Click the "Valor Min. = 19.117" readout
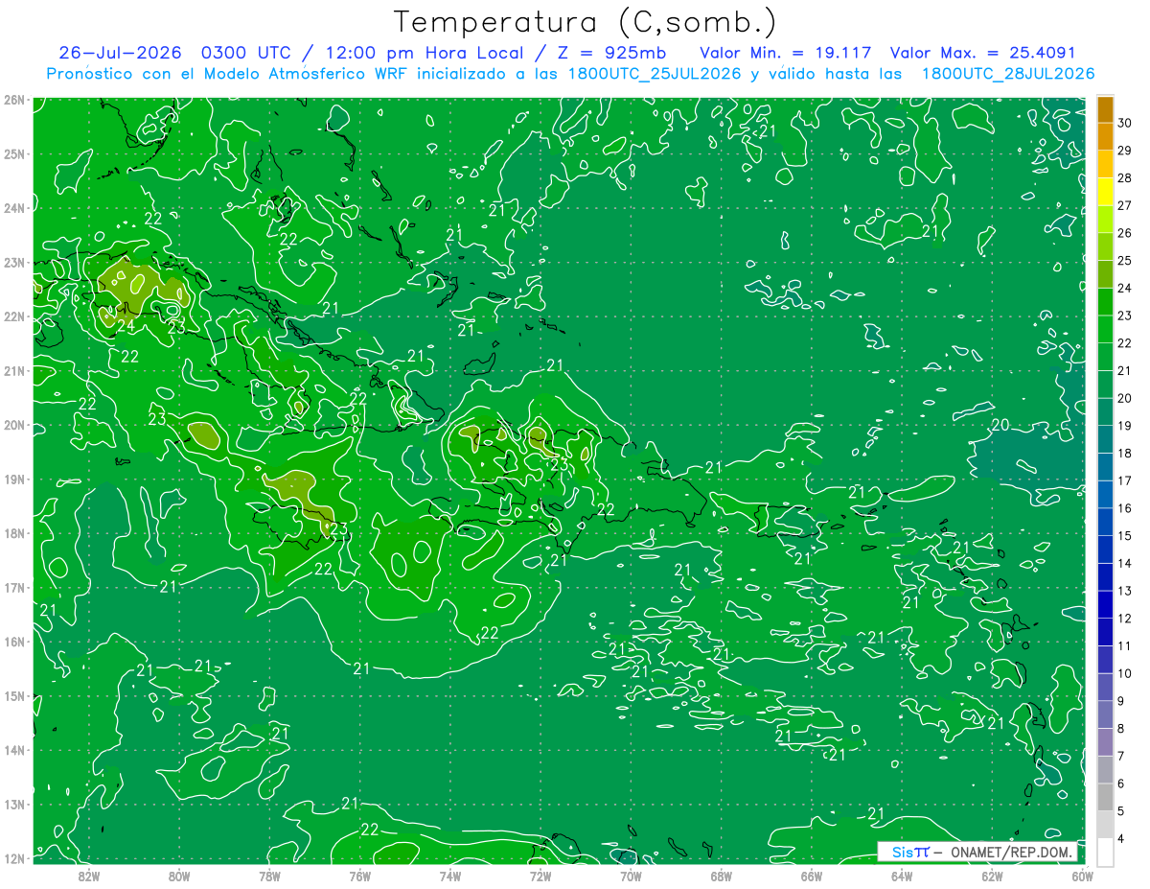Image resolution: width=1150 pixels, height=889 pixels. click(786, 52)
